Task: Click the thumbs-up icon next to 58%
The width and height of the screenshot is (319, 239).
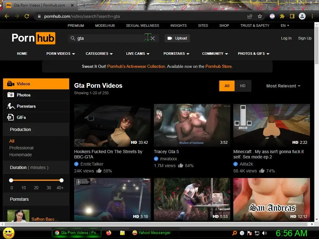Action: point(99,171)
